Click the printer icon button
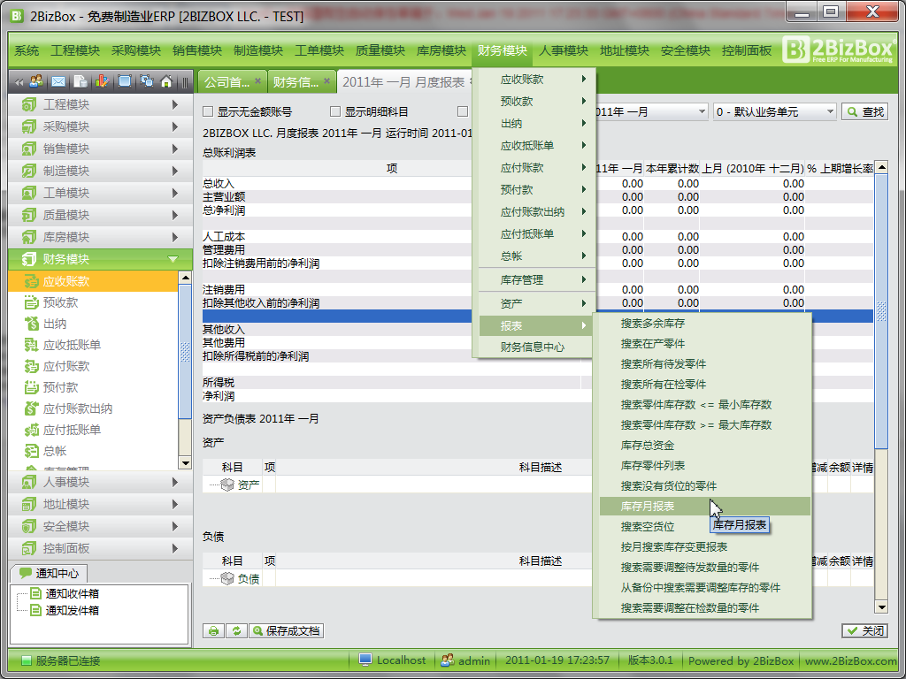The width and height of the screenshot is (906, 679). pyautogui.click(x=213, y=630)
